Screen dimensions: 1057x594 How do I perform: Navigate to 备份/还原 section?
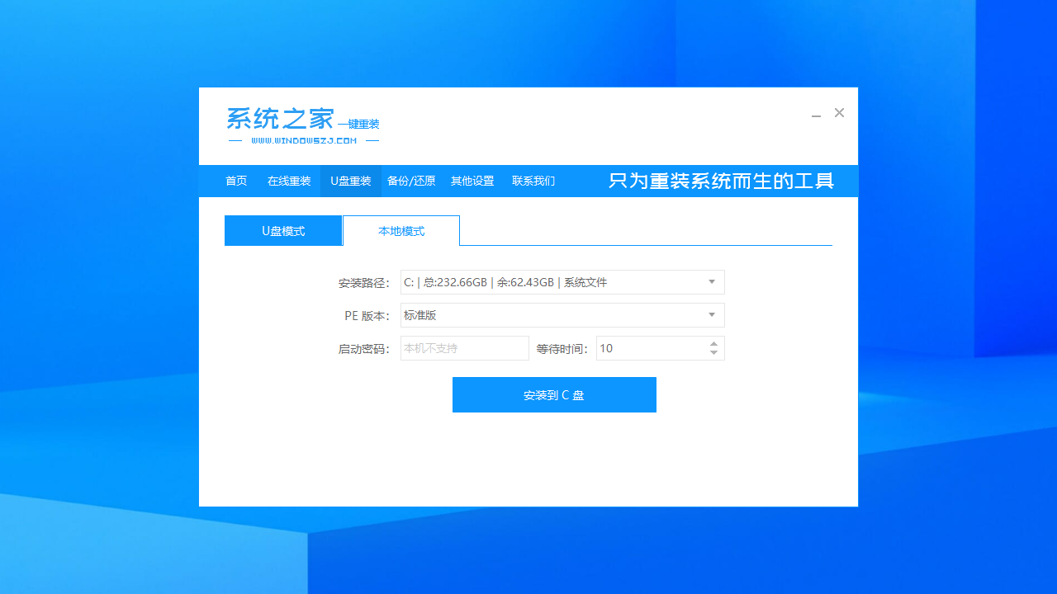point(411,181)
